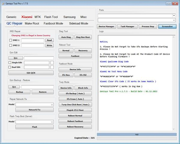The height and width of the screenshot is (144, 180).
Task: Click the Reboot Normal button
Action: 75,115
